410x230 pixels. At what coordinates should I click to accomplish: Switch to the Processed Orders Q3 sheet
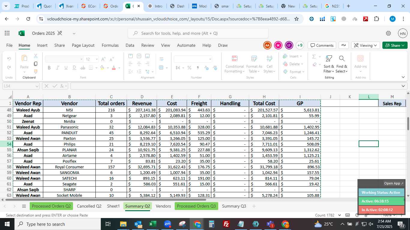tap(196, 206)
